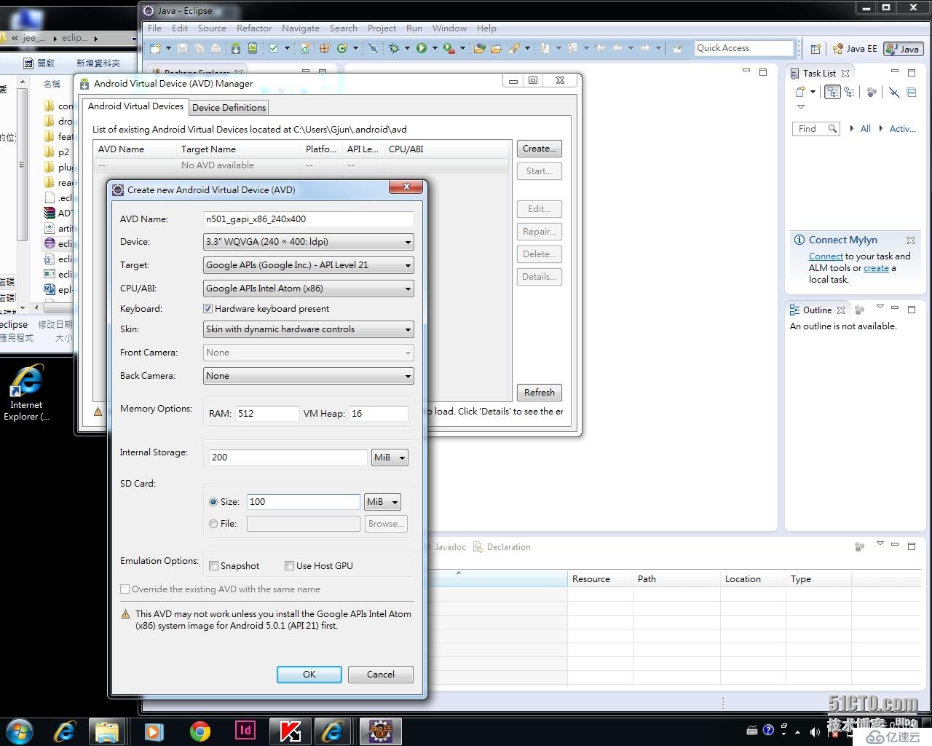
Task: Open the Refactor menu
Action: [254, 28]
